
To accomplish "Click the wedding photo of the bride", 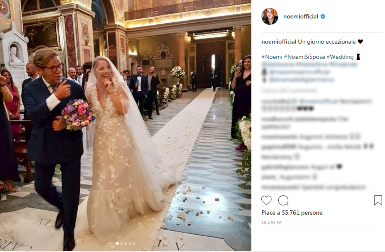I will 126,125.
